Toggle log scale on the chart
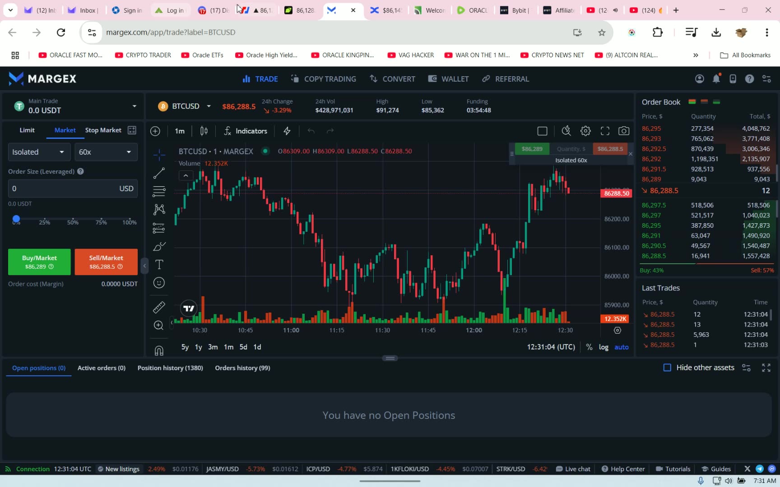The image size is (780, 487). 604,347
